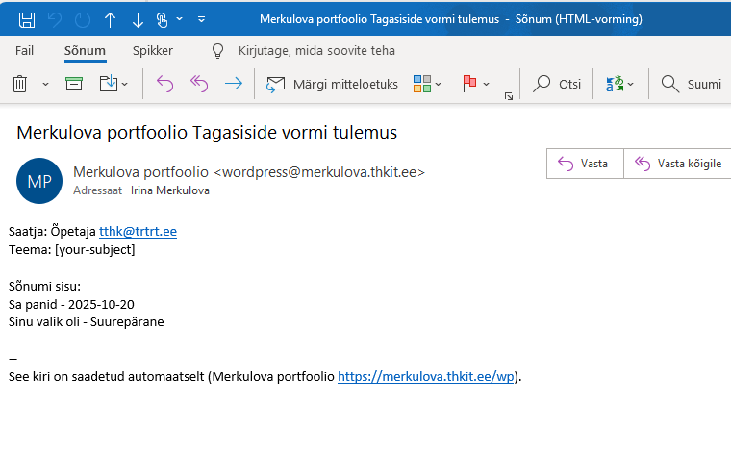This screenshot has width=731, height=457.
Task: Archive the message with the archive icon
Action: pos(73,84)
